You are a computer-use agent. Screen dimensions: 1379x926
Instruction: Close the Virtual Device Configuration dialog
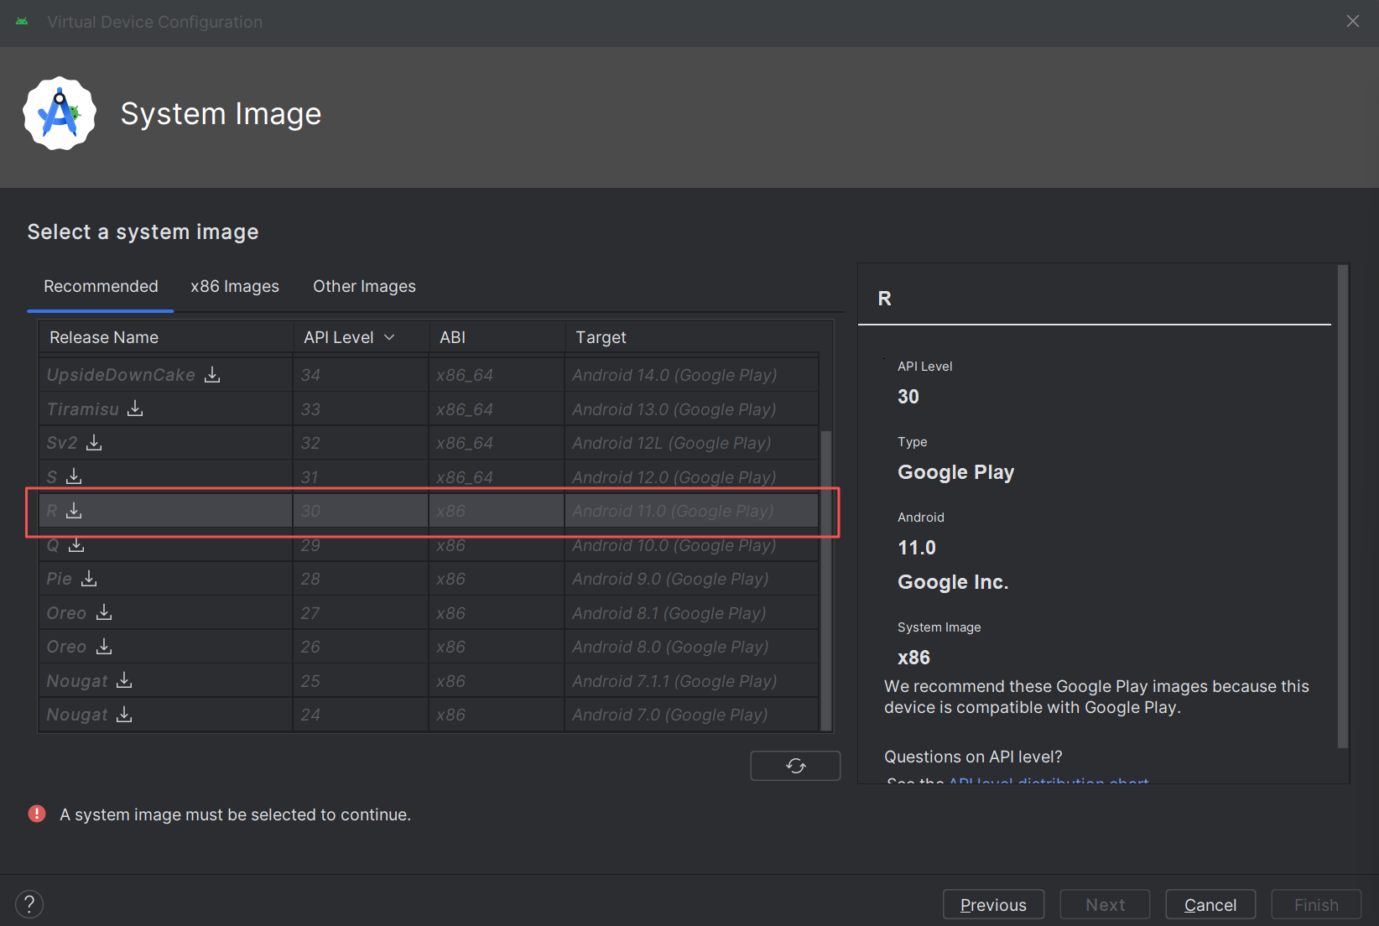coord(1353,21)
